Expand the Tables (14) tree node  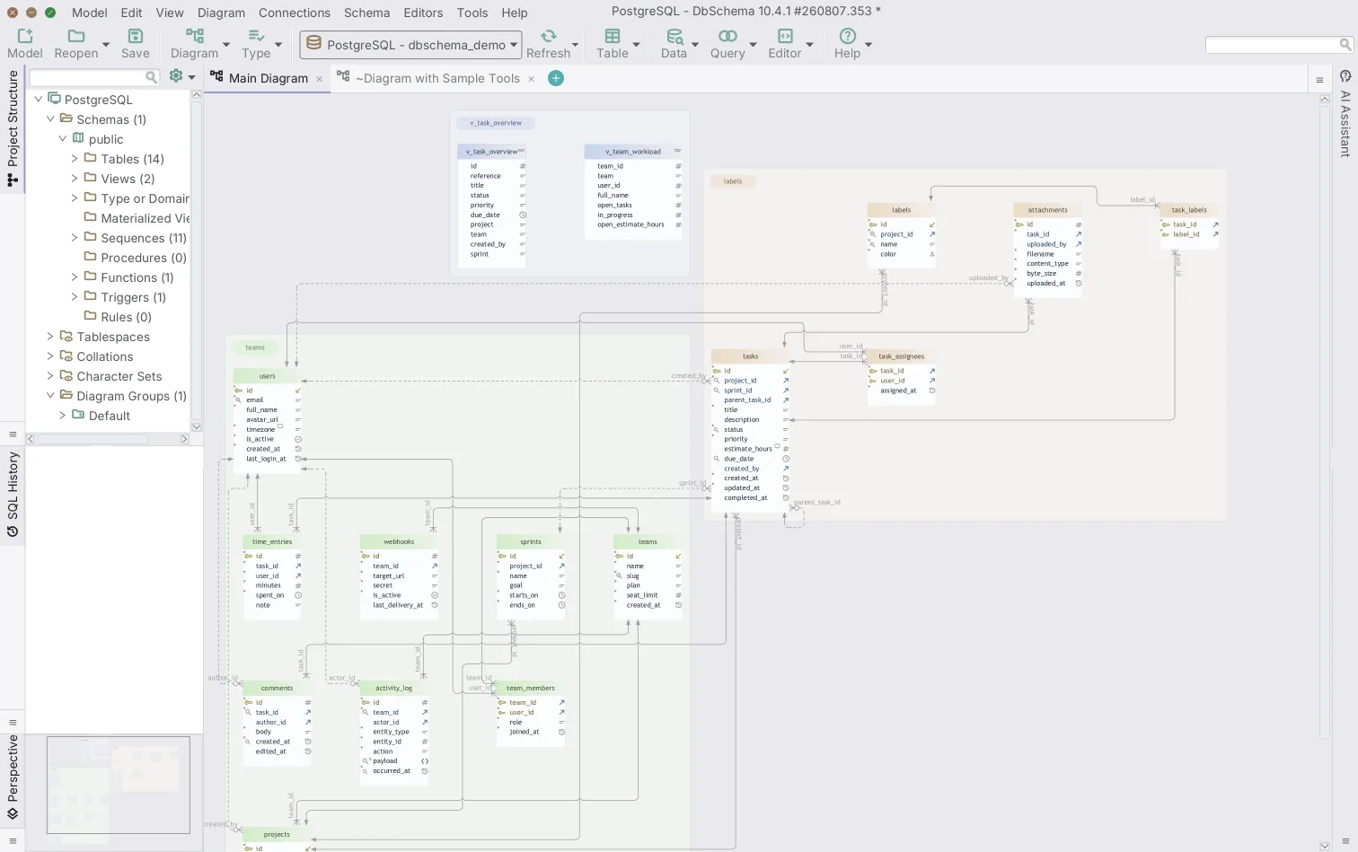[75, 158]
